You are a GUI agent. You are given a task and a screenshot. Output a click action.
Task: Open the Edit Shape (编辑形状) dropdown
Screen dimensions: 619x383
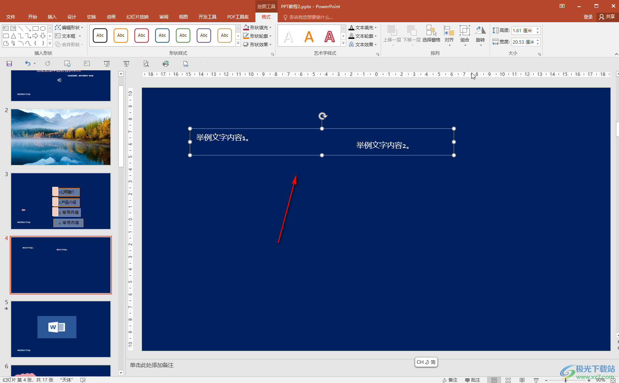click(x=69, y=27)
